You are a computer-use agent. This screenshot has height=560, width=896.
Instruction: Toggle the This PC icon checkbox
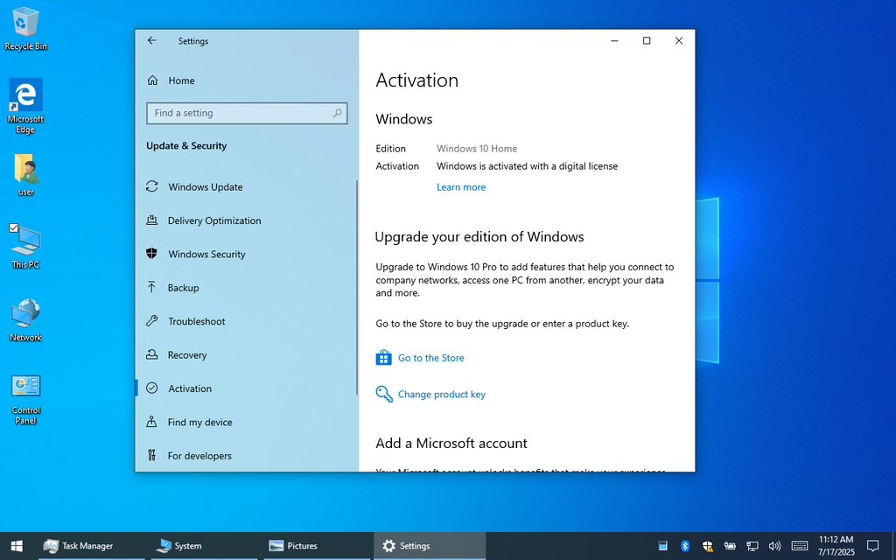pyautogui.click(x=14, y=228)
